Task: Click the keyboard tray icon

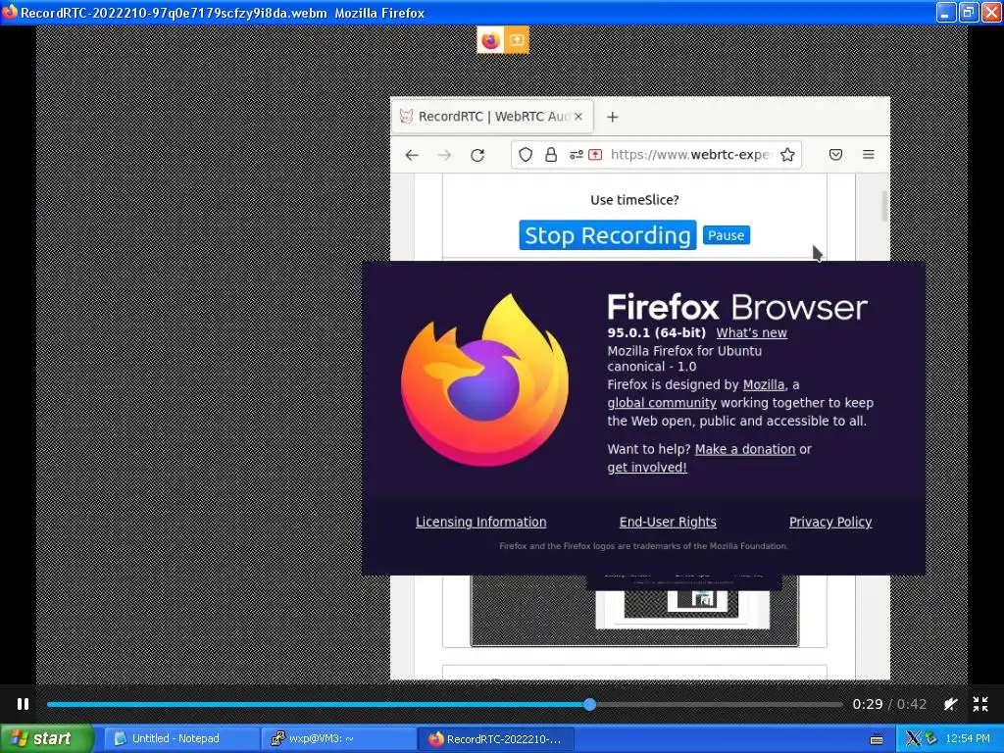Action: click(877, 739)
